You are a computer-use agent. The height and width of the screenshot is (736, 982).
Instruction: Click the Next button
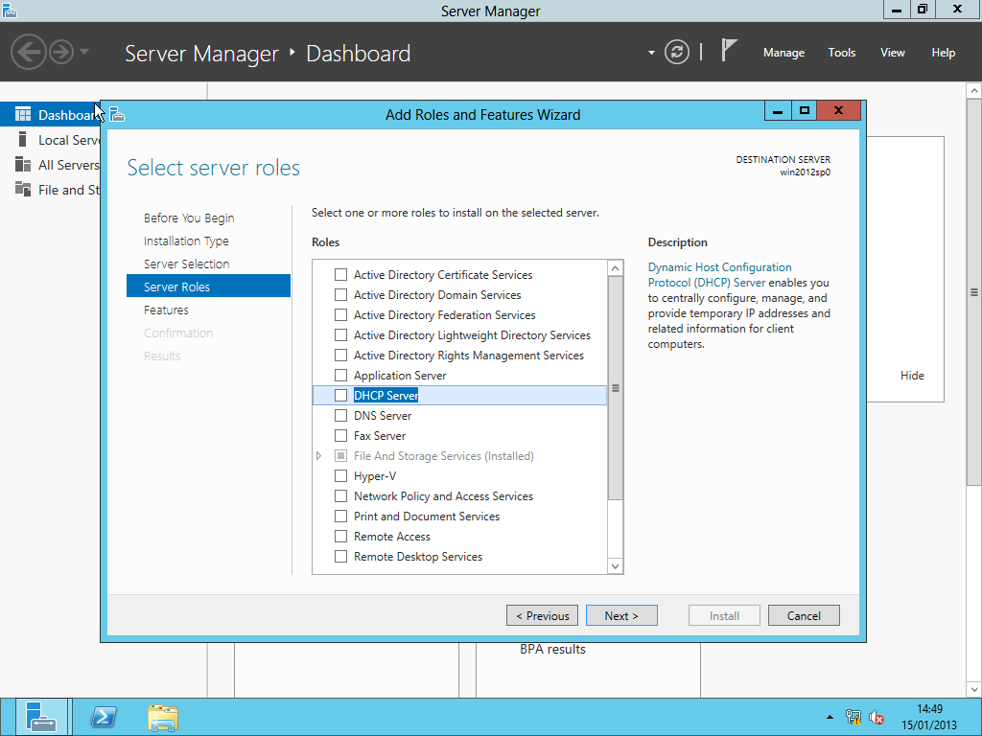coord(621,616)
